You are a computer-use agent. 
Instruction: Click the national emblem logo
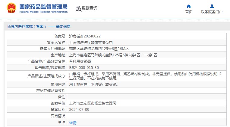(11, 8)
